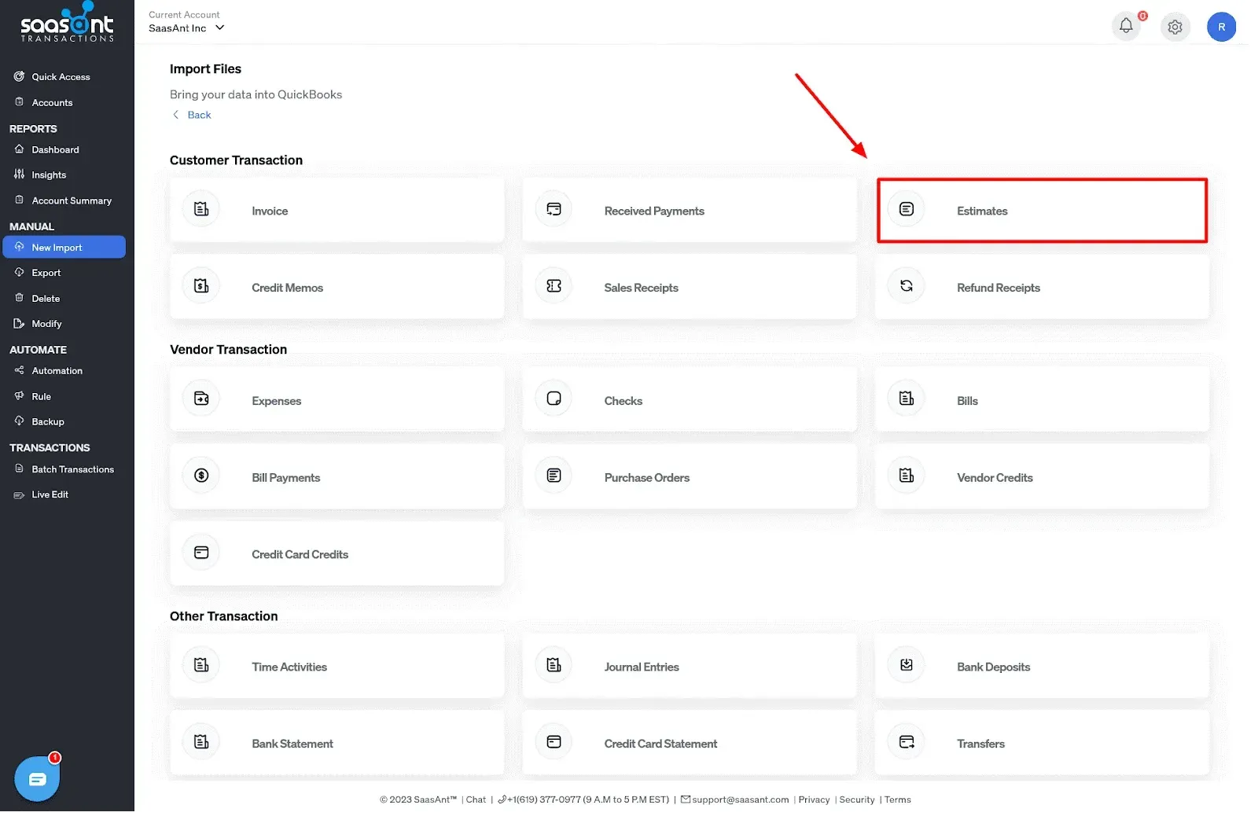Viewport: 1258px width, 816px height.
Task: Choose Sales Receipts import label
Action: tap(641, 288)
